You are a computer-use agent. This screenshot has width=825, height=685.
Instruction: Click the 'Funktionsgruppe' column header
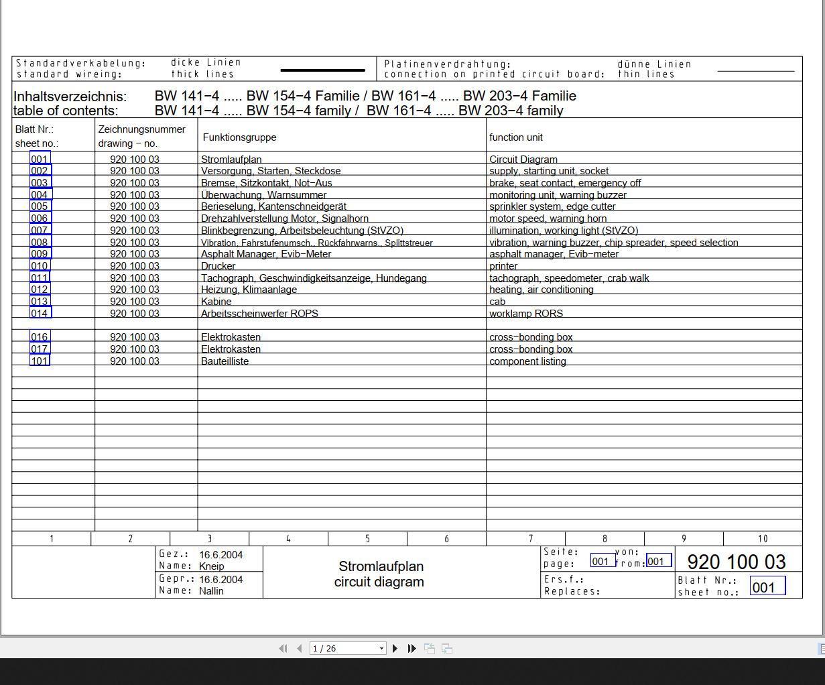[239, 137]
